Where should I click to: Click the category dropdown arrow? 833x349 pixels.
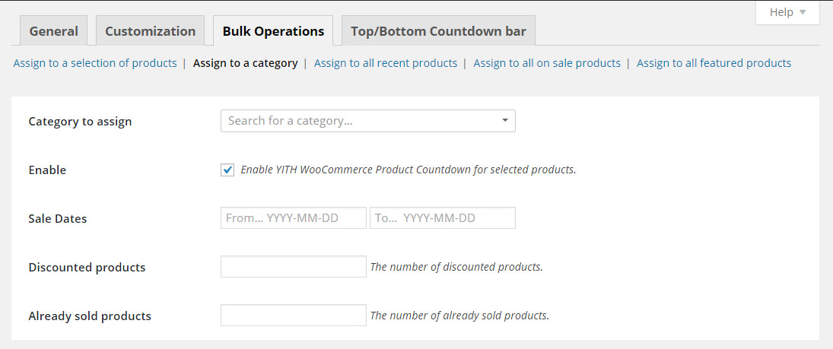[x=505, y=121]
